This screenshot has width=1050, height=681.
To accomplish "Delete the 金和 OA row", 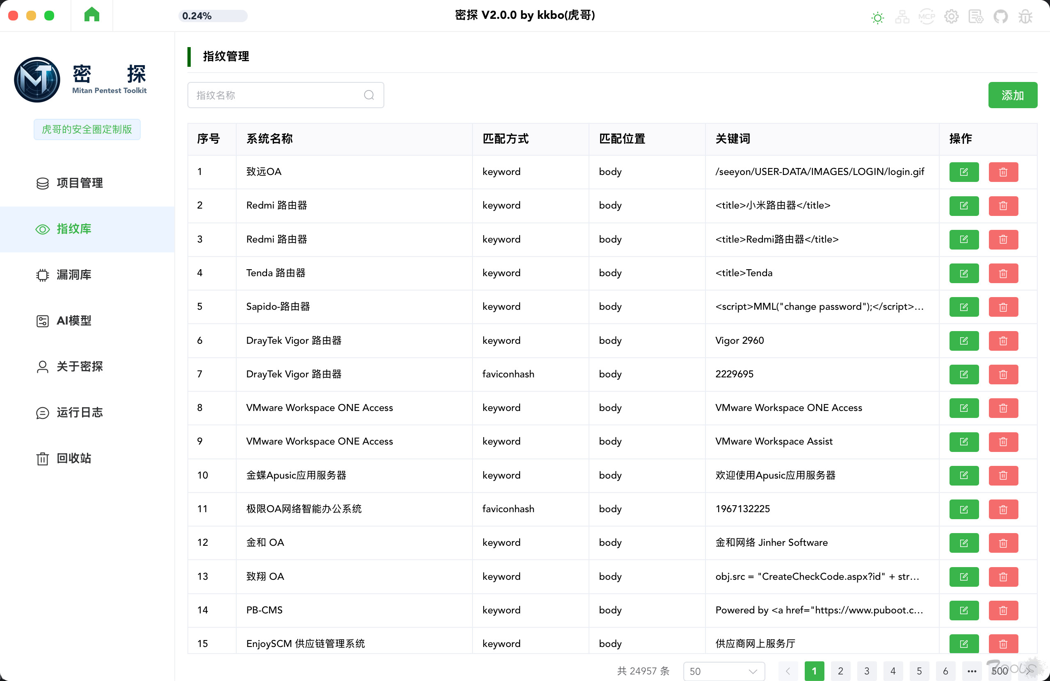I will tap(1003, 543).
